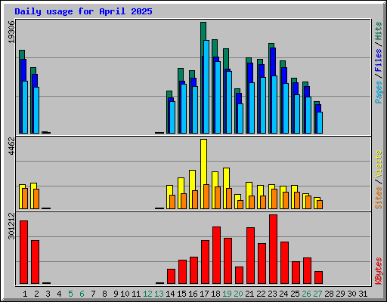This screenshot has height=302, width=387.
Task: Click the 'Files' legend label
Action: pyautogui.click(x=378, y=60)
